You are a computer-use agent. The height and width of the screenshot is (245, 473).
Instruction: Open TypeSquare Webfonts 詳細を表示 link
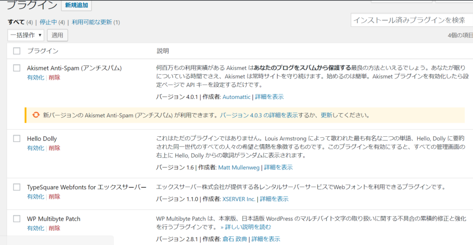(x=274, y=199)
